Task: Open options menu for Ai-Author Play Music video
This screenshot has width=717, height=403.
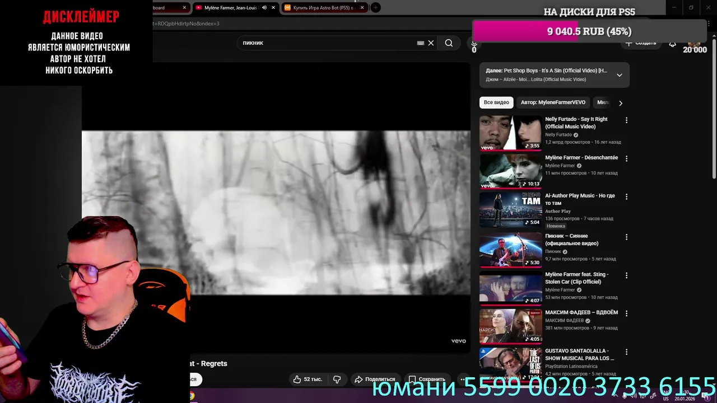Action: pos(626,196)
